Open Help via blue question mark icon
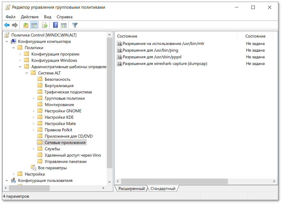Viewport: 282px width, 204px height. [x=55, y=25]
